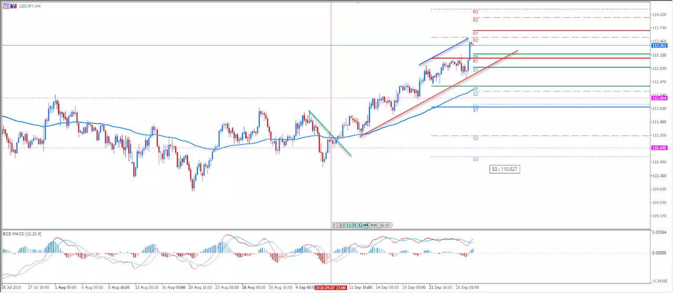673x293 pixels.
Task: Click the red 2018.09.07 23:00 date label
Action: coord(330,288)
